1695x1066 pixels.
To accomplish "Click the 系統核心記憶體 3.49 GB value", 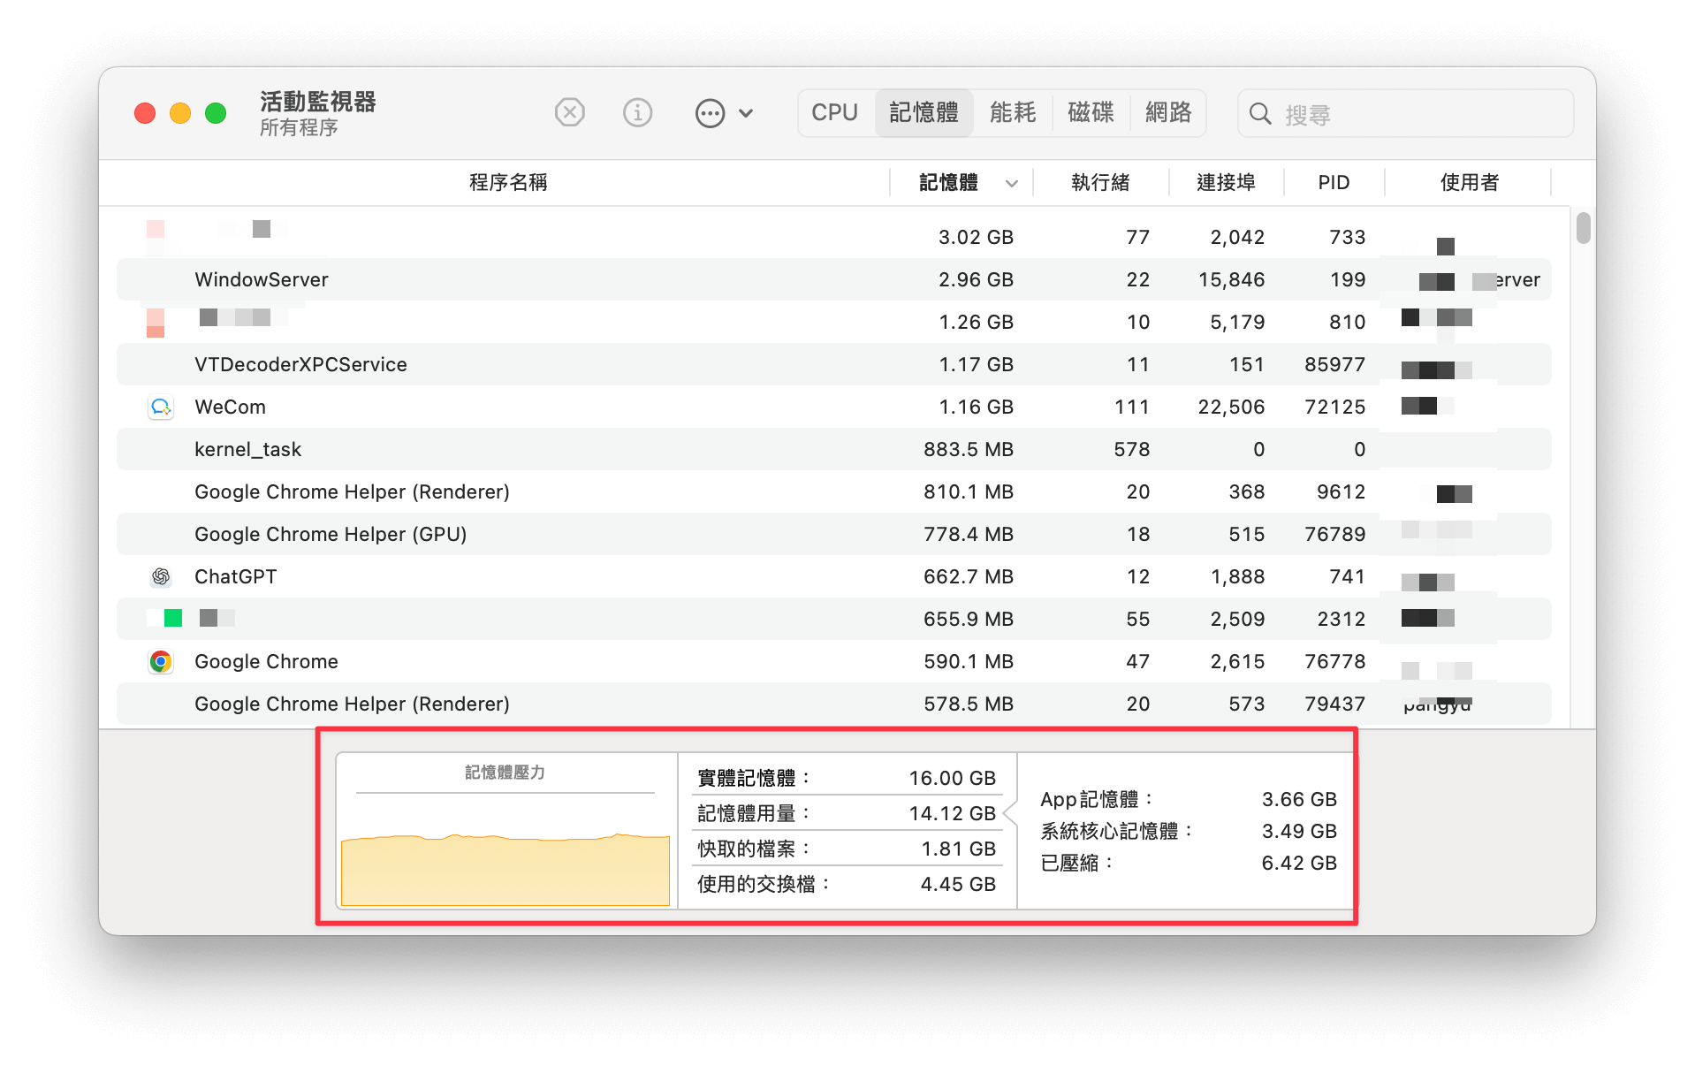I will 1299,831.
